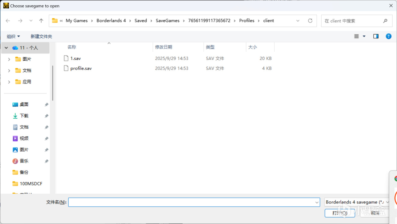This screenshot has height=224, width=397.
Task: Select 下载 in the navigation pane
Action: tap(24, 116)
